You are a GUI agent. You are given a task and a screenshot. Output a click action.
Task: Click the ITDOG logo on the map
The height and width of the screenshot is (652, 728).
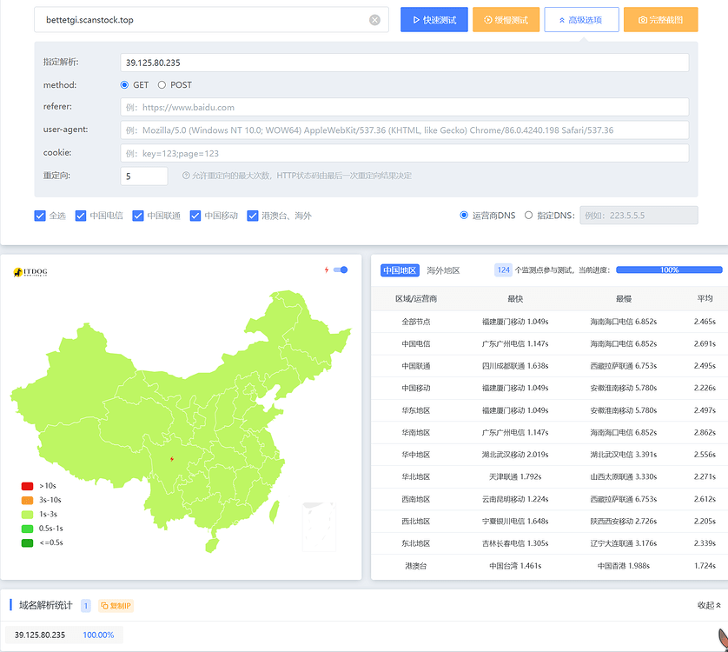click(x=30, y=272)
